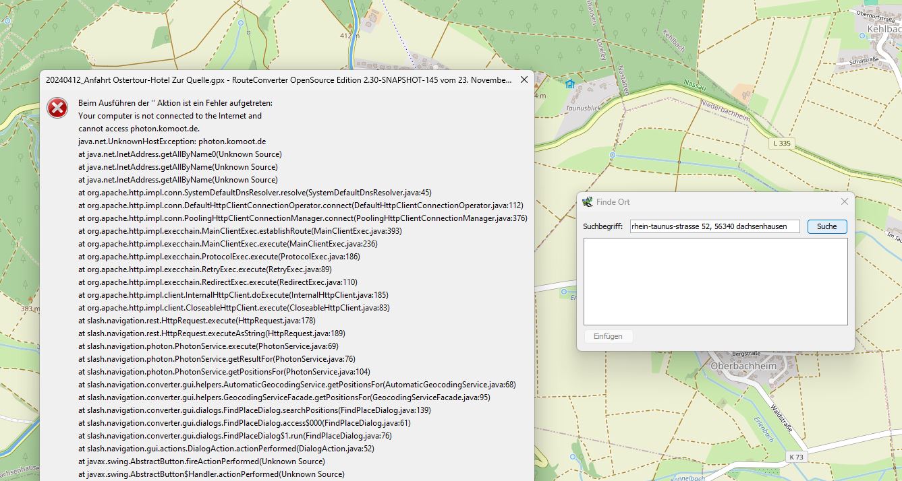Click the blue spring marker left of Niederbachheim path
This screenshot has width=902, height=481.
point(613,155)
